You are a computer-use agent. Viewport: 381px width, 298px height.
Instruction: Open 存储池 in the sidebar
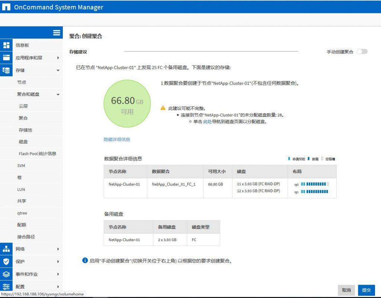(26, 130)
